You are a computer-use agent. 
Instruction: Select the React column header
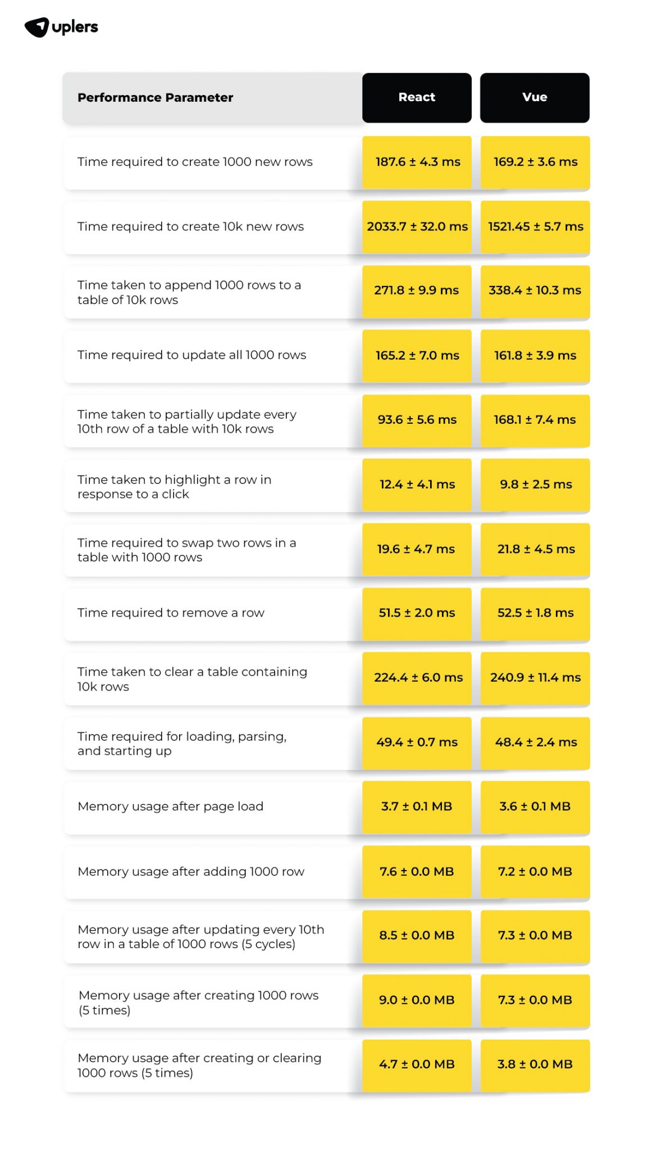(417, 97)
